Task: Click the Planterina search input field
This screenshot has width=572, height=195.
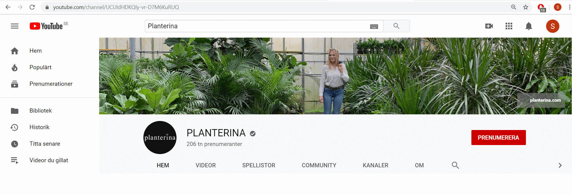Action: [x=256, y=26]
